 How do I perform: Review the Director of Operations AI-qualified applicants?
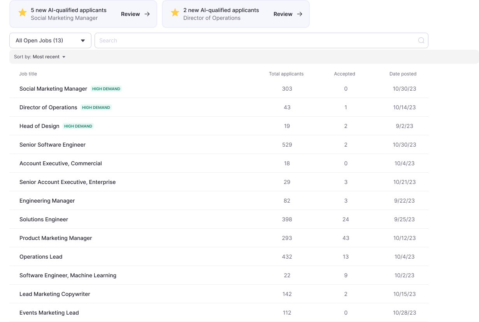(283, 14)
